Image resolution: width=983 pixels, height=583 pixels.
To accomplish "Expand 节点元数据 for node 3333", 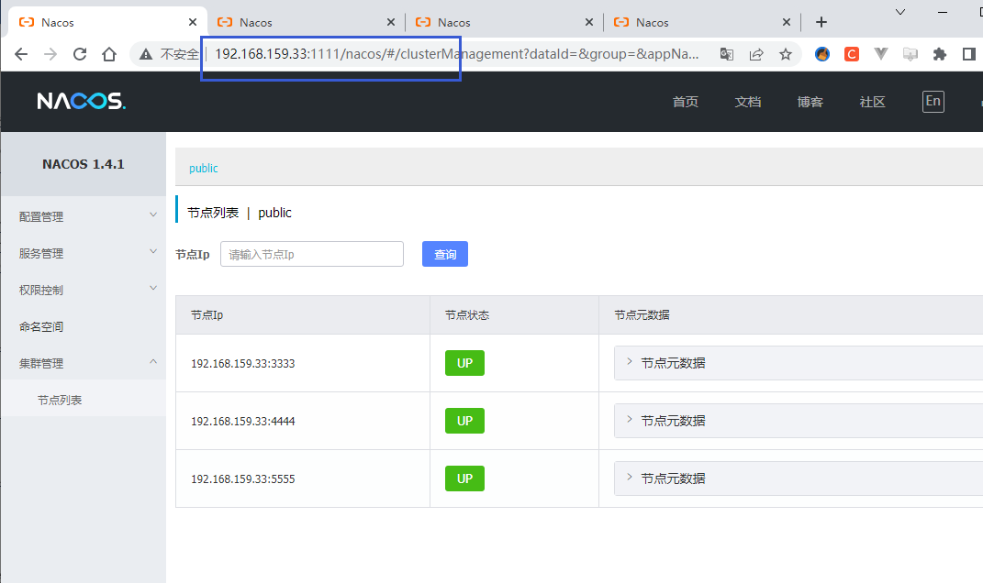I will click(x=673, y=363).
